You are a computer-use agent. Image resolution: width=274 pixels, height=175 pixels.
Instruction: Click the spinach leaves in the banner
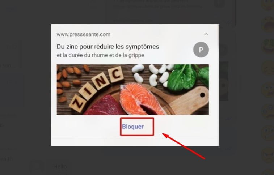pyautogui.click(x=188, y=77)
